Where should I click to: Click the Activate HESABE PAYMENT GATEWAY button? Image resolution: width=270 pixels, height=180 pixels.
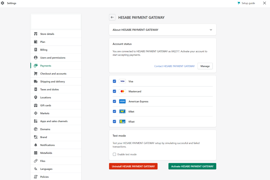pos(192,166)
